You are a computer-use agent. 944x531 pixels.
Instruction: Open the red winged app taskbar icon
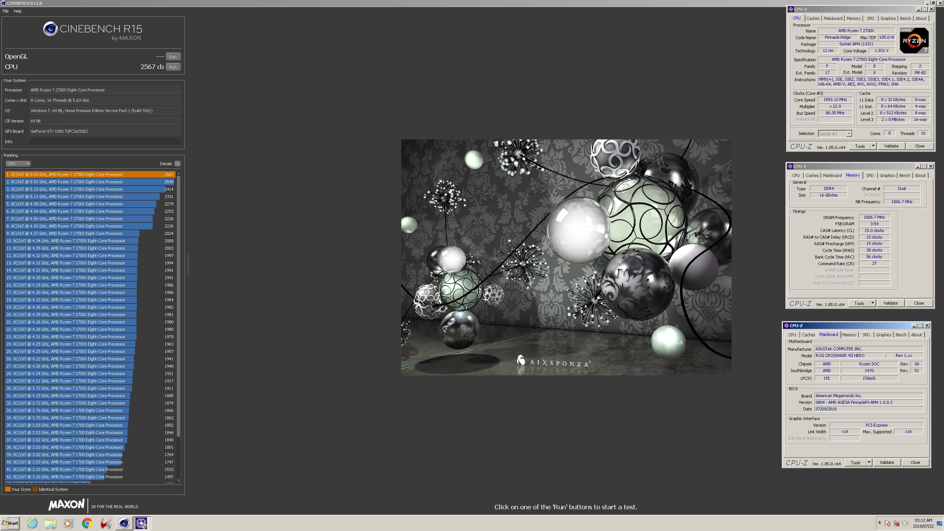[x=105, y=523]
